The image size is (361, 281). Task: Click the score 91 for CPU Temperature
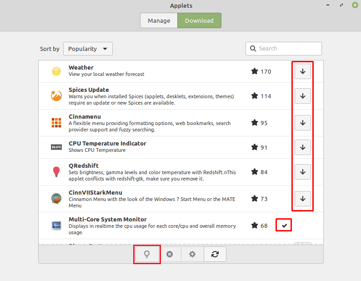(264, 148)
